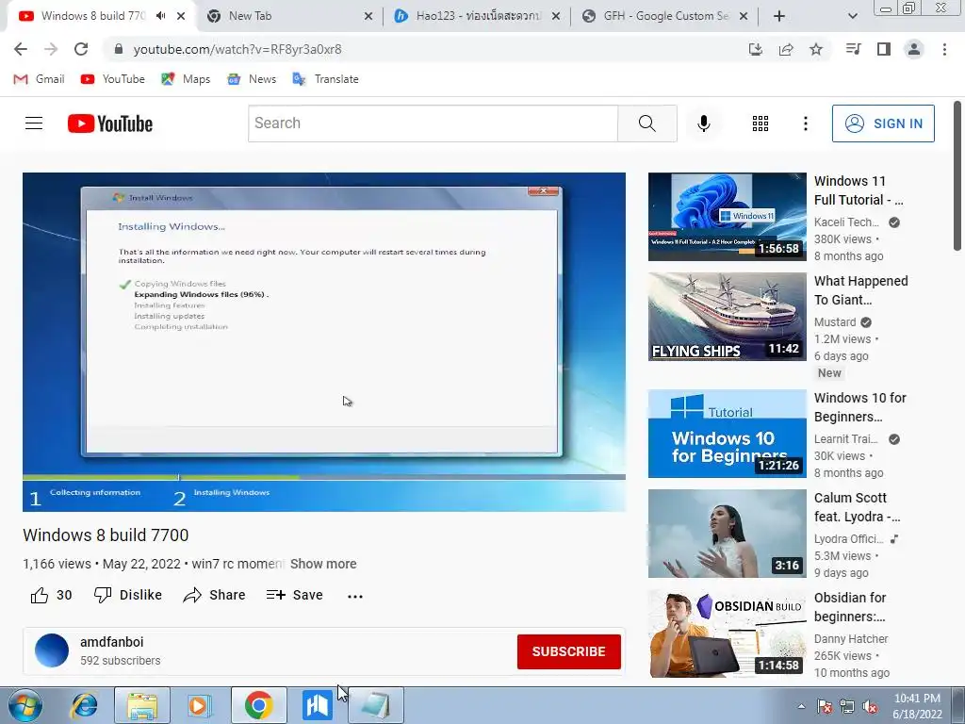Launch Internet Explorer from taskbar
The width and height of the screenshot is (965, 724).
click(84, 705)
